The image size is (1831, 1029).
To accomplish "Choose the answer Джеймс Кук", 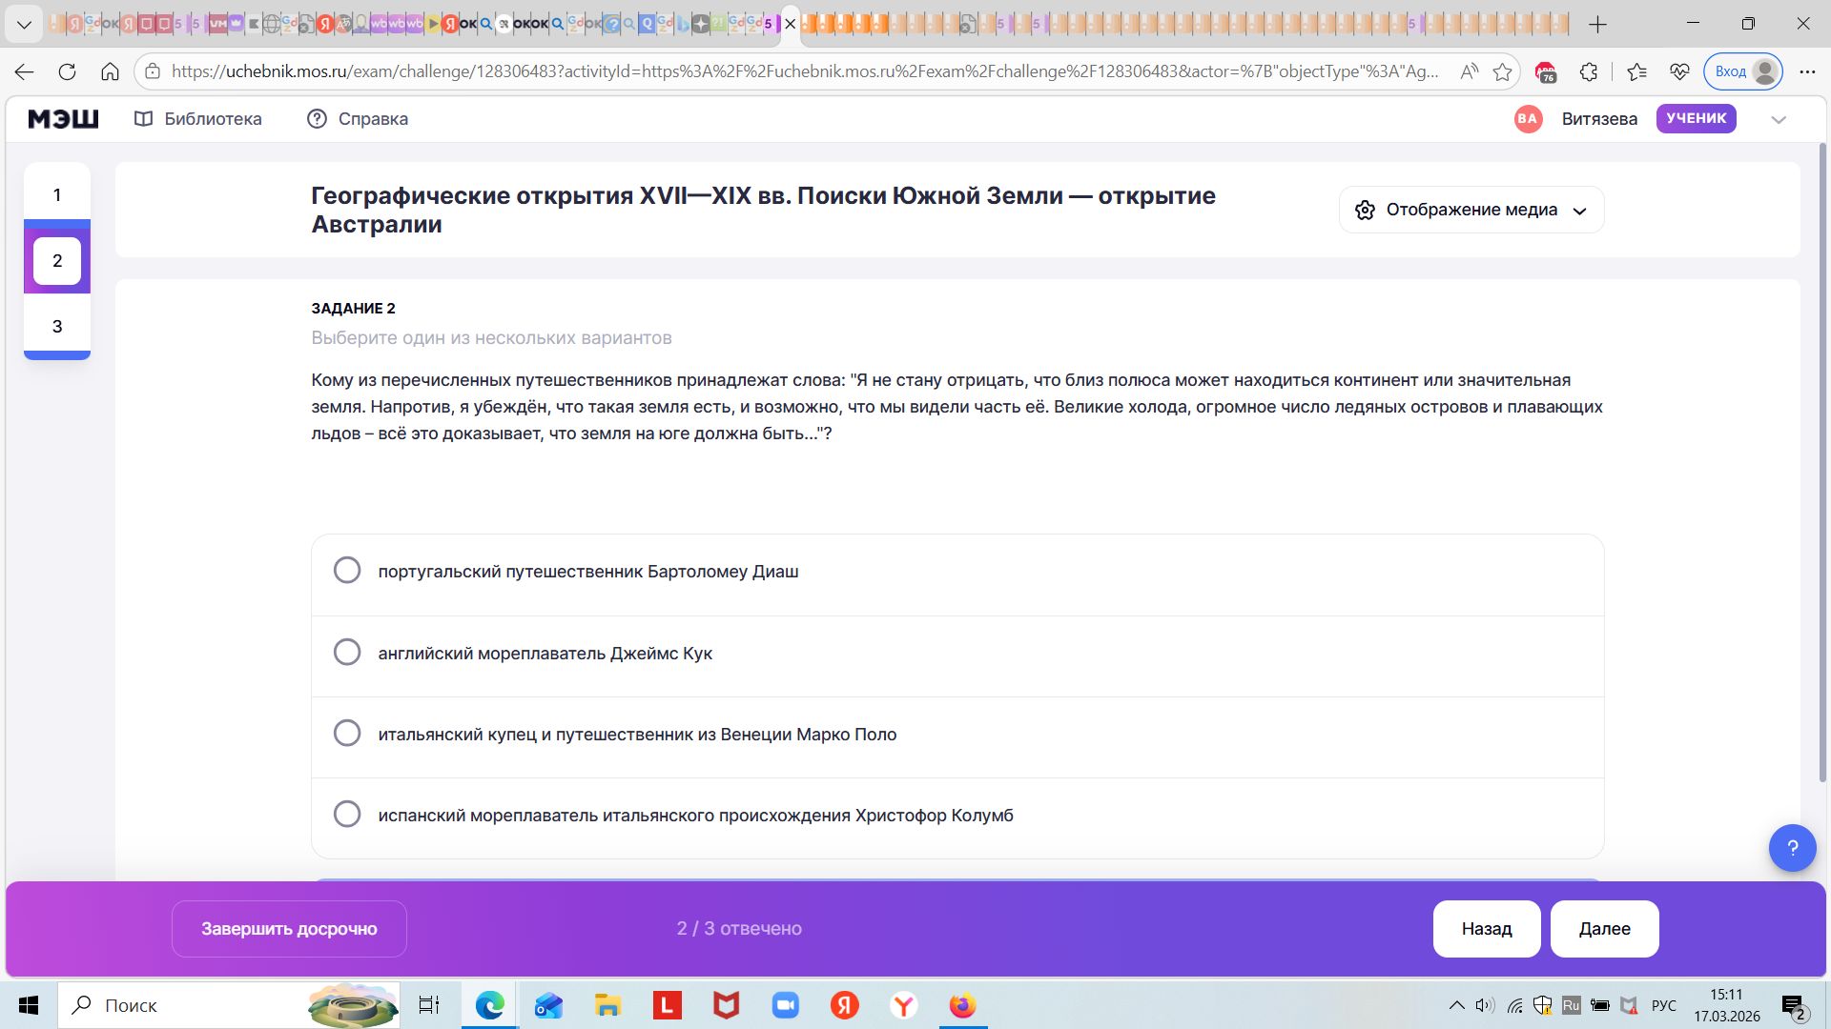I will [347, 653].
